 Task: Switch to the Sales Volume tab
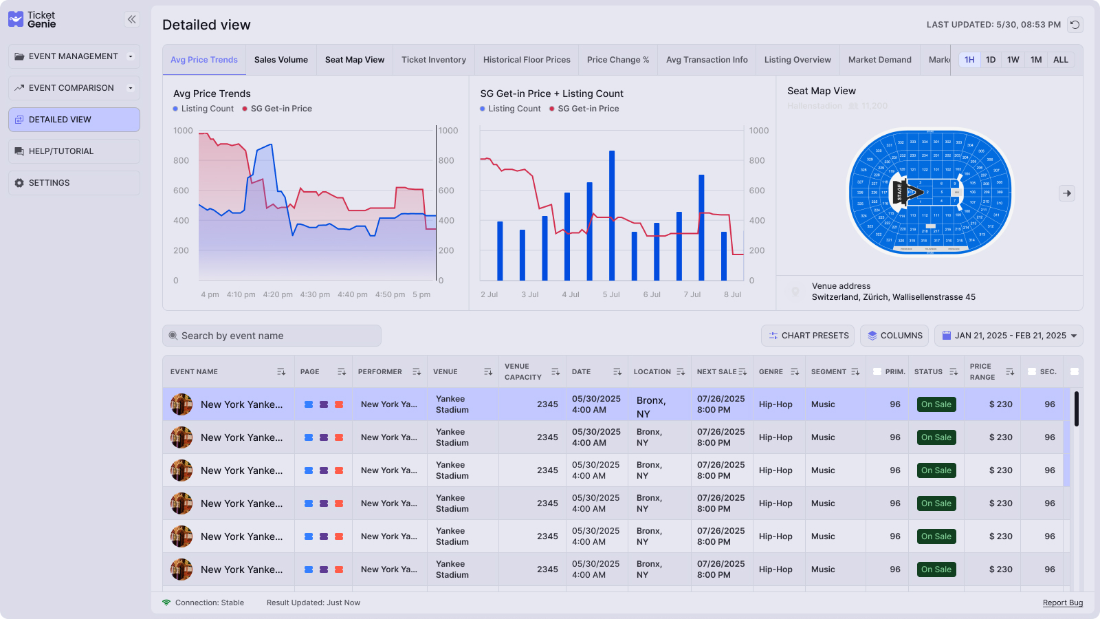click(x=280, y=59)
